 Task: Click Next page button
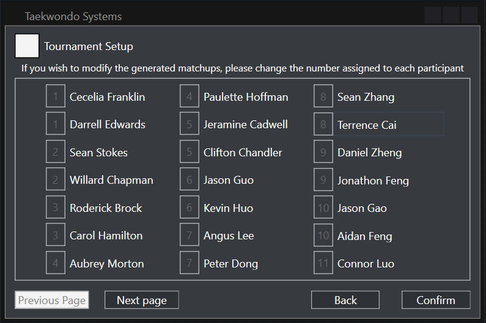coord(141,300)
